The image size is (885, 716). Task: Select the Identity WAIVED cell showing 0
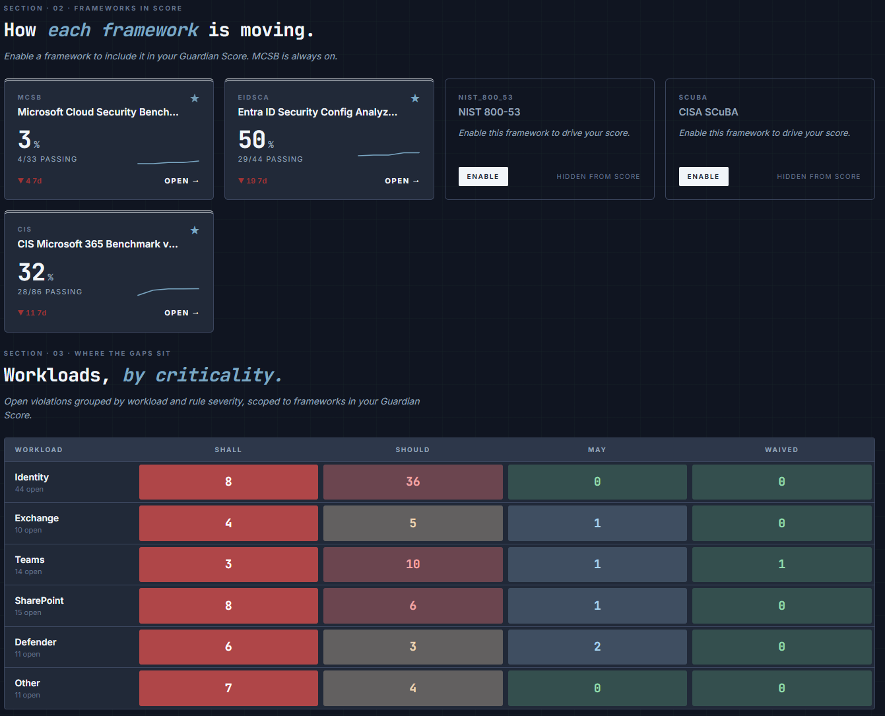click(x=782, y=482)
